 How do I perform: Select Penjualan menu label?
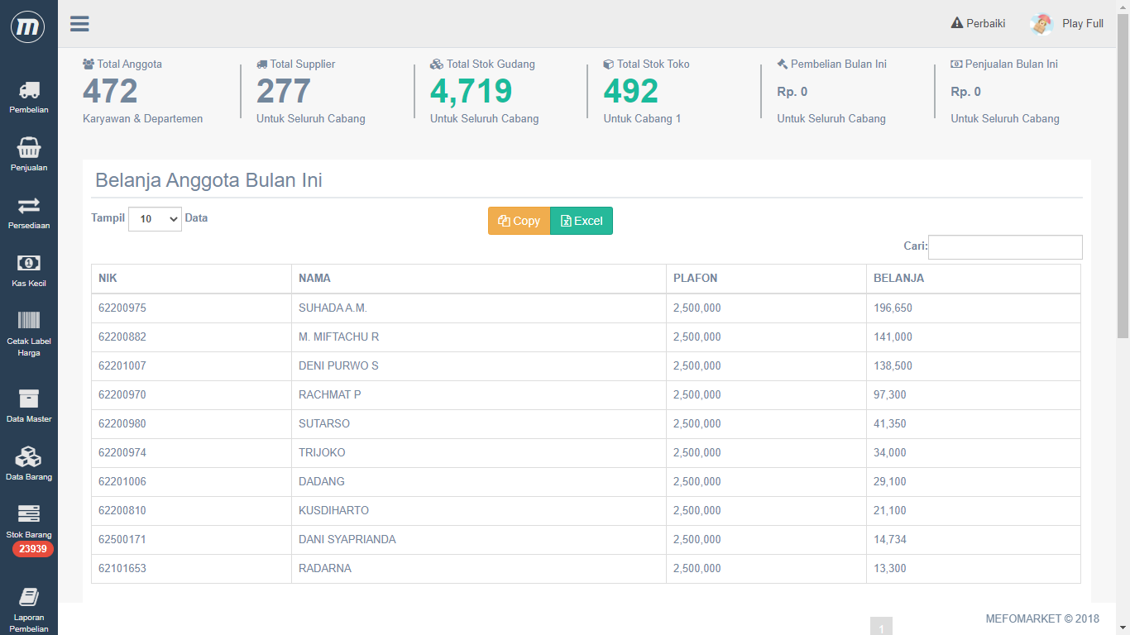(29, 168)
